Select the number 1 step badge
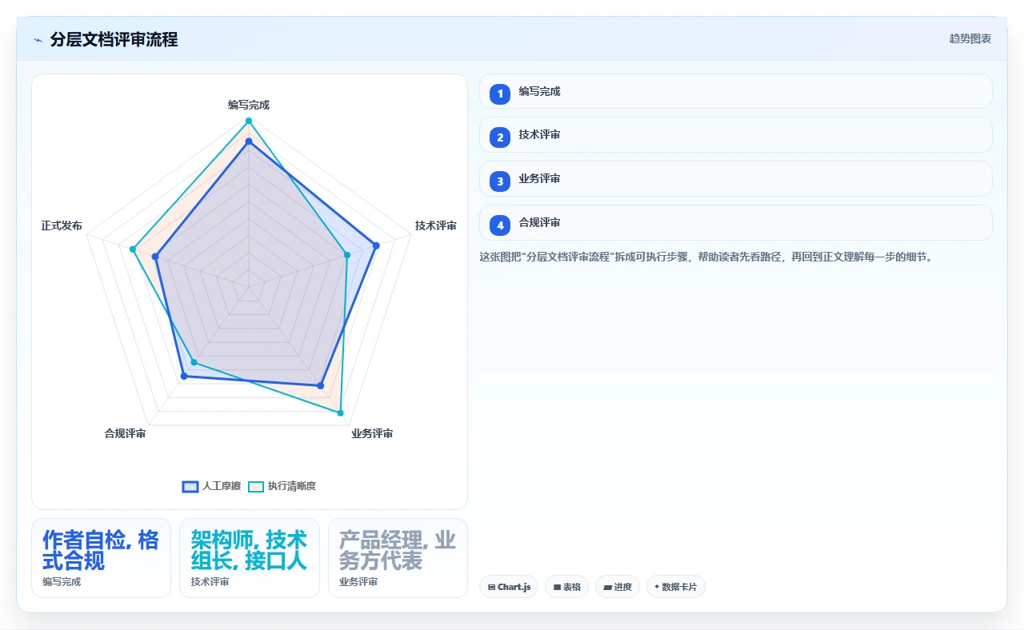This screenshot has width=1024, height=630. [x=500, y=94]
